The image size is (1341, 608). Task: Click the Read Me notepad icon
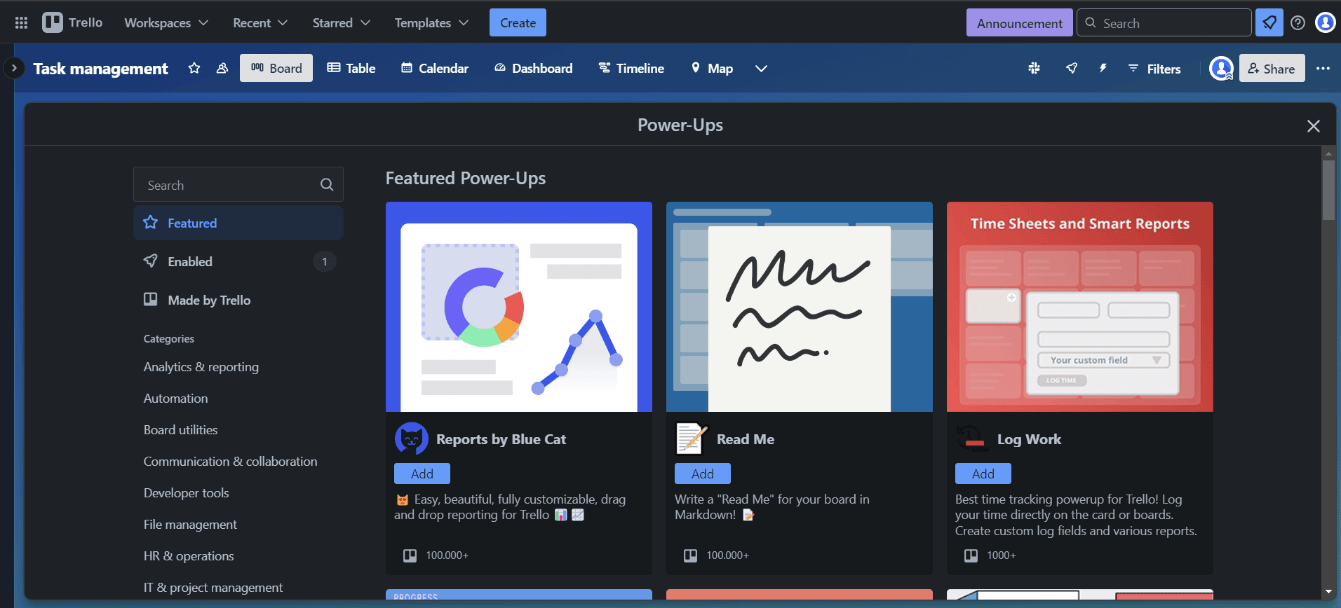click(x=692, y=439)
